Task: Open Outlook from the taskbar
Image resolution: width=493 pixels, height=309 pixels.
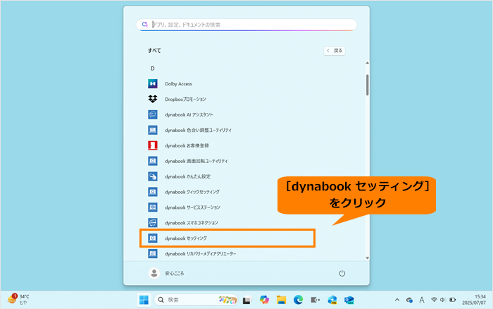Action: click(x=349, y=300)
